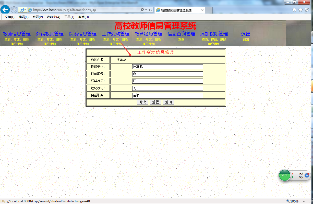
Task: Go back using the browser back arrow
Action: [x=5, y=10]
